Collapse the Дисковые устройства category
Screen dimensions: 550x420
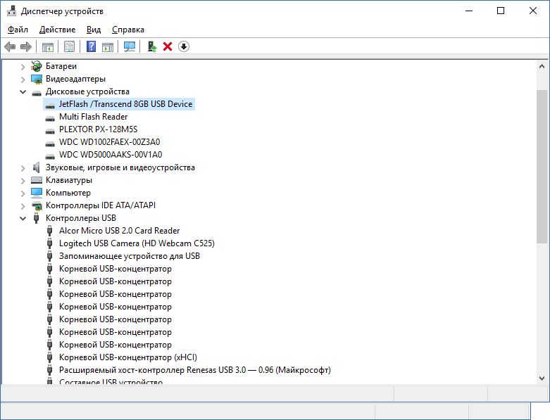point(23,91)
